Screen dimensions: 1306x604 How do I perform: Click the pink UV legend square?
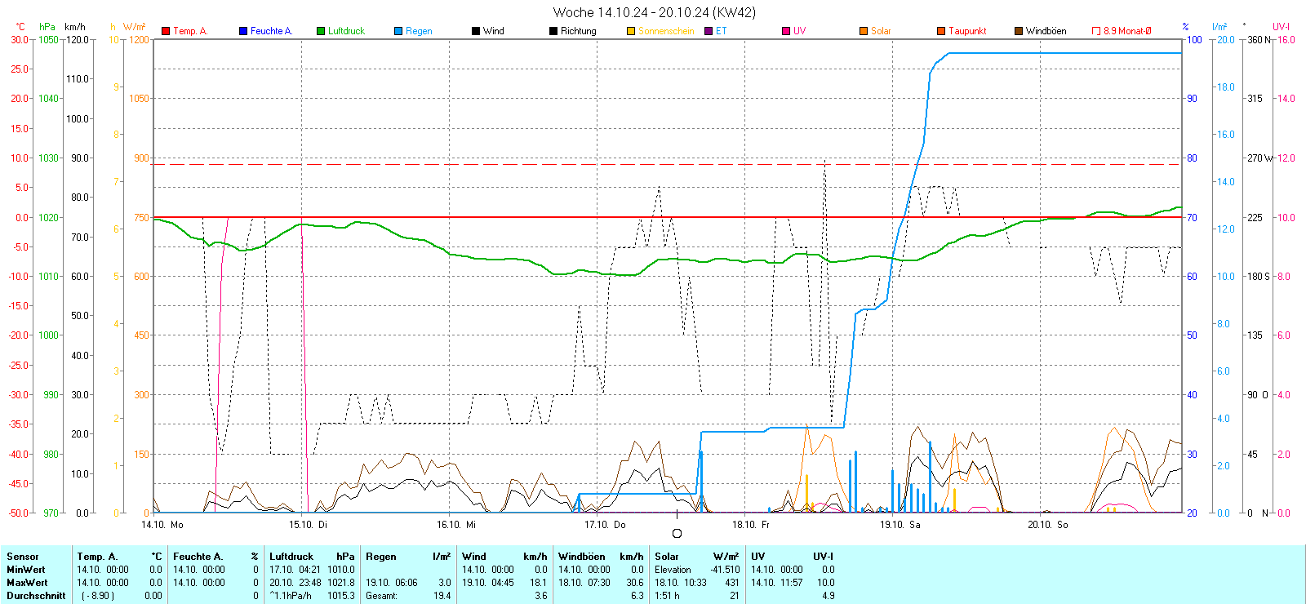[786, 31]
